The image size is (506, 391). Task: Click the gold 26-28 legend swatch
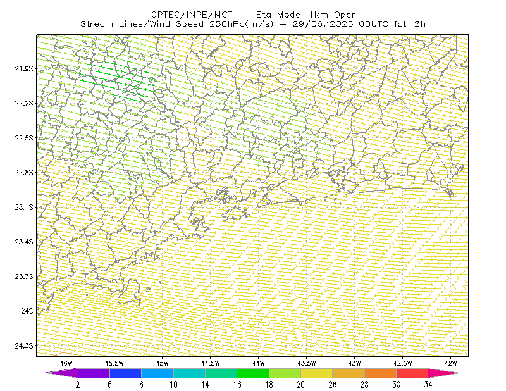[349, 373]
